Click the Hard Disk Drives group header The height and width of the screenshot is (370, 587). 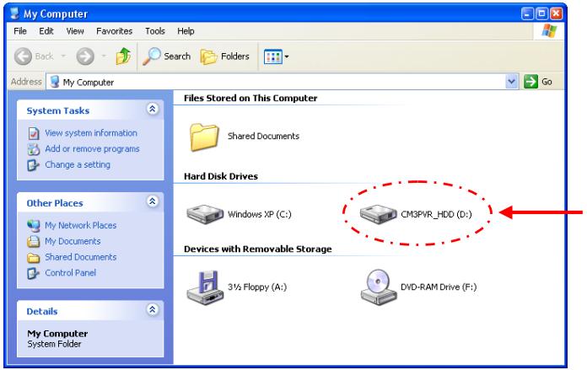click(221, 176)
